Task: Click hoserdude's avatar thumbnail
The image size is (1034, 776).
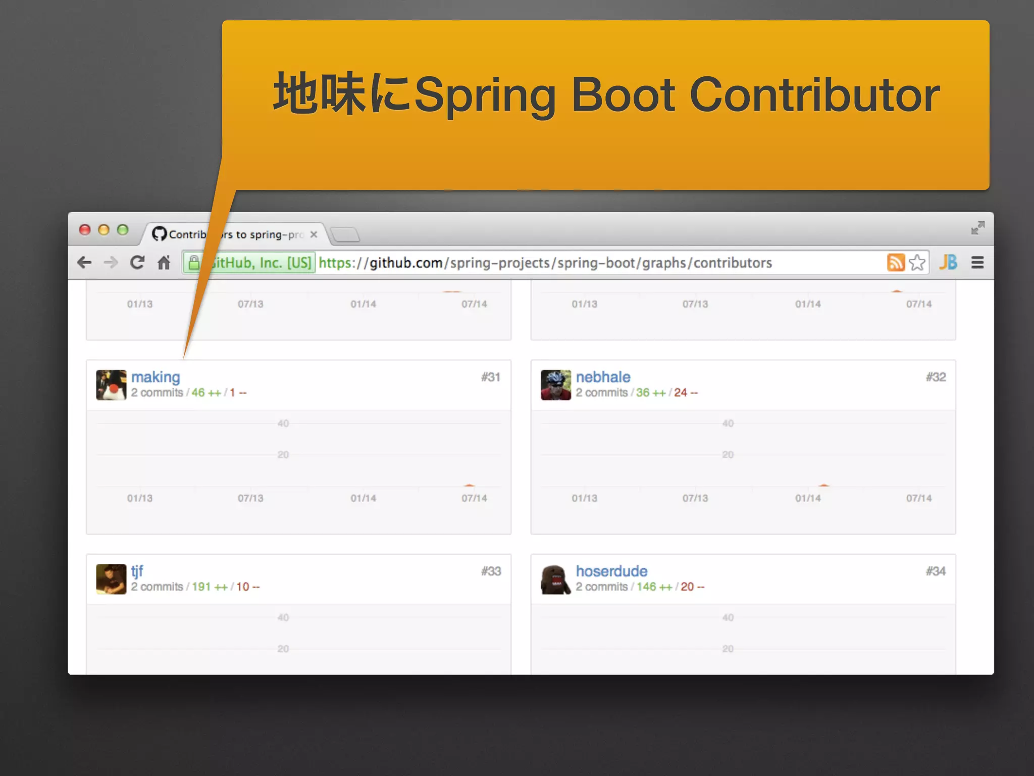Action: (x=556, y=579)
